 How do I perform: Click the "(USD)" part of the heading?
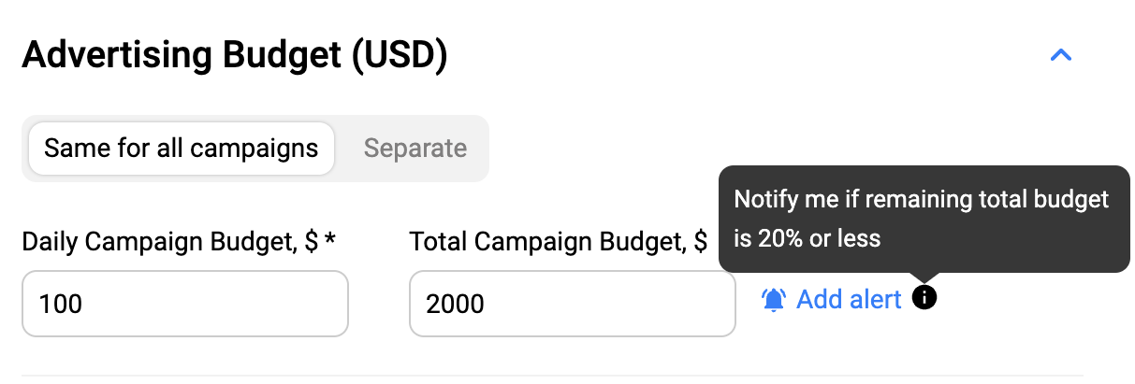[x=400, y=56]
